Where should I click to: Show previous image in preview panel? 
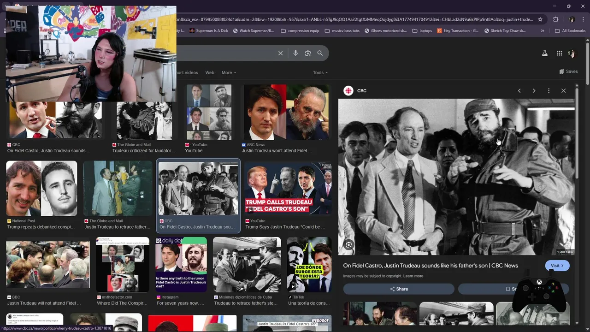click(519, 91)
